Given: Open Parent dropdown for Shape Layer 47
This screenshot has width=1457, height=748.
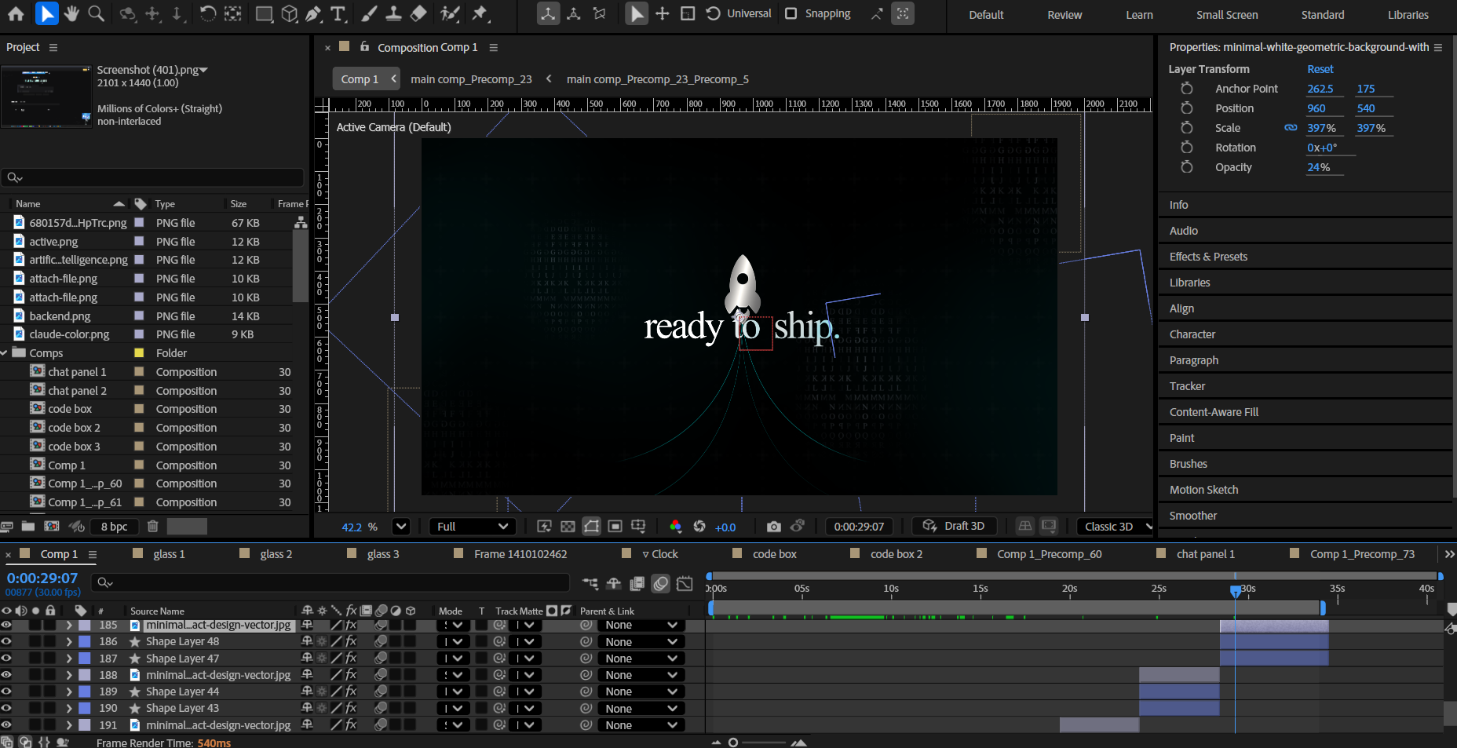Looking at the screenshot, I should pyautogui.click(x=641, y=659).
